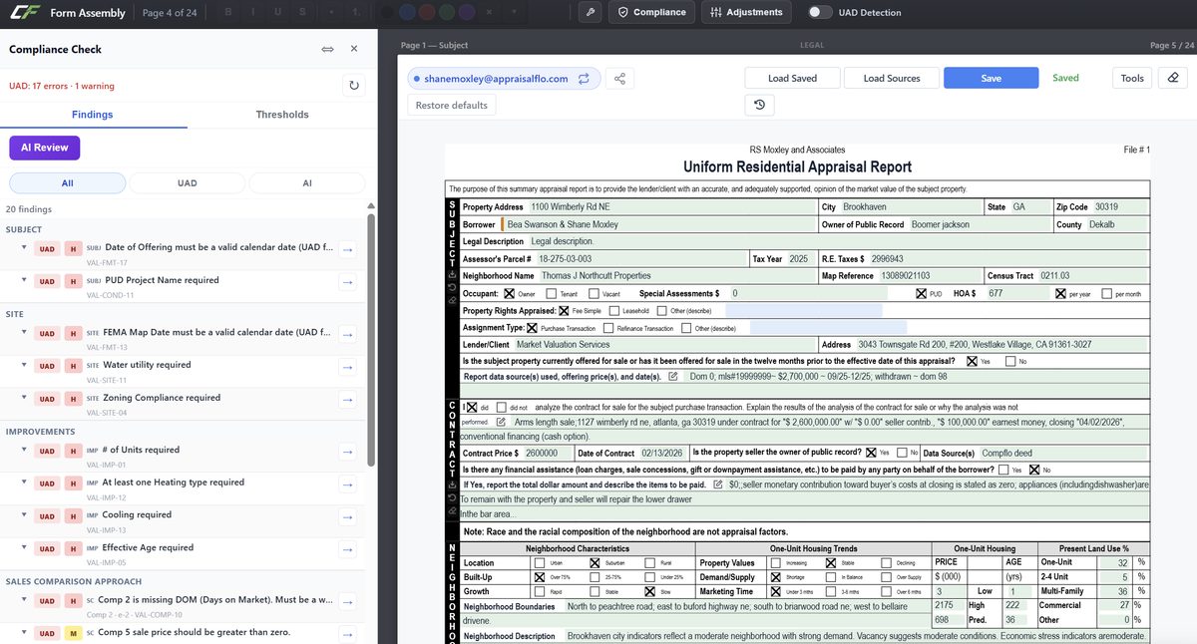The width and height of the screenshot is (1197, 644).
Task: Open the share icon button
Action: [619, 78]
